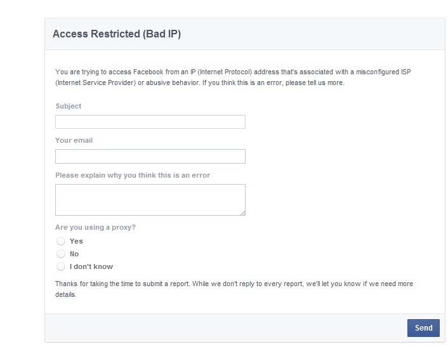This screenshot has width=448, height=361.
Task: Focus the Your email input box
Action: pos(150,156)
